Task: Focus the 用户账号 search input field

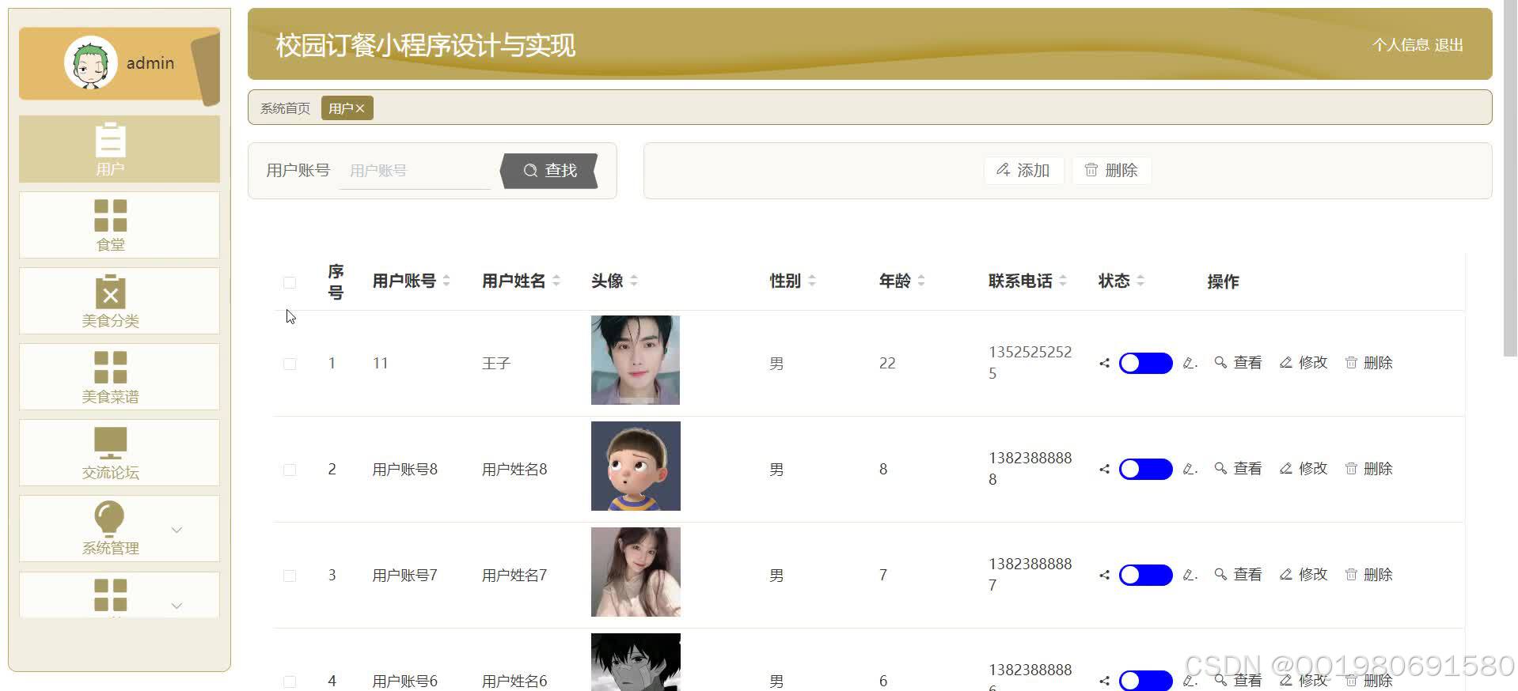Action: [x=416, y=171]
